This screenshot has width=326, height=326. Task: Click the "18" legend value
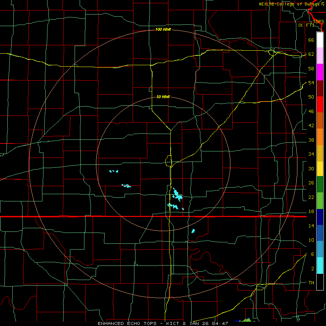[311, 212]
